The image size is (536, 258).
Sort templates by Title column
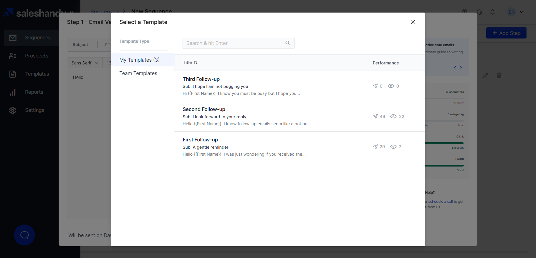[196, 62]
